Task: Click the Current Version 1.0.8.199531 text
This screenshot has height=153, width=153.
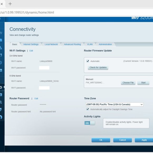Action: click(138, 61)
